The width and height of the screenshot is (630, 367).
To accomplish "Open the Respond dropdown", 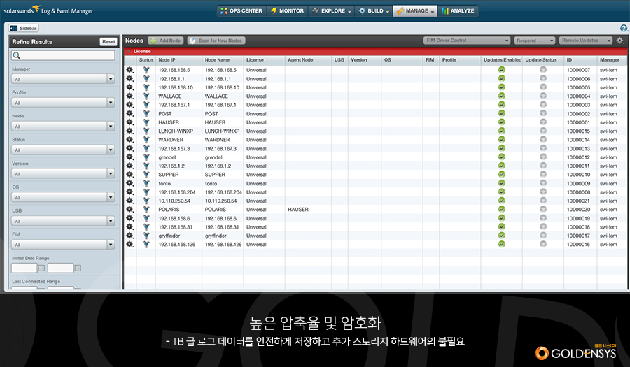I will [534, 41].
